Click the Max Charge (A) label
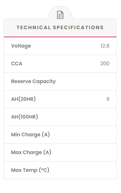 click(x=31, y=152)
